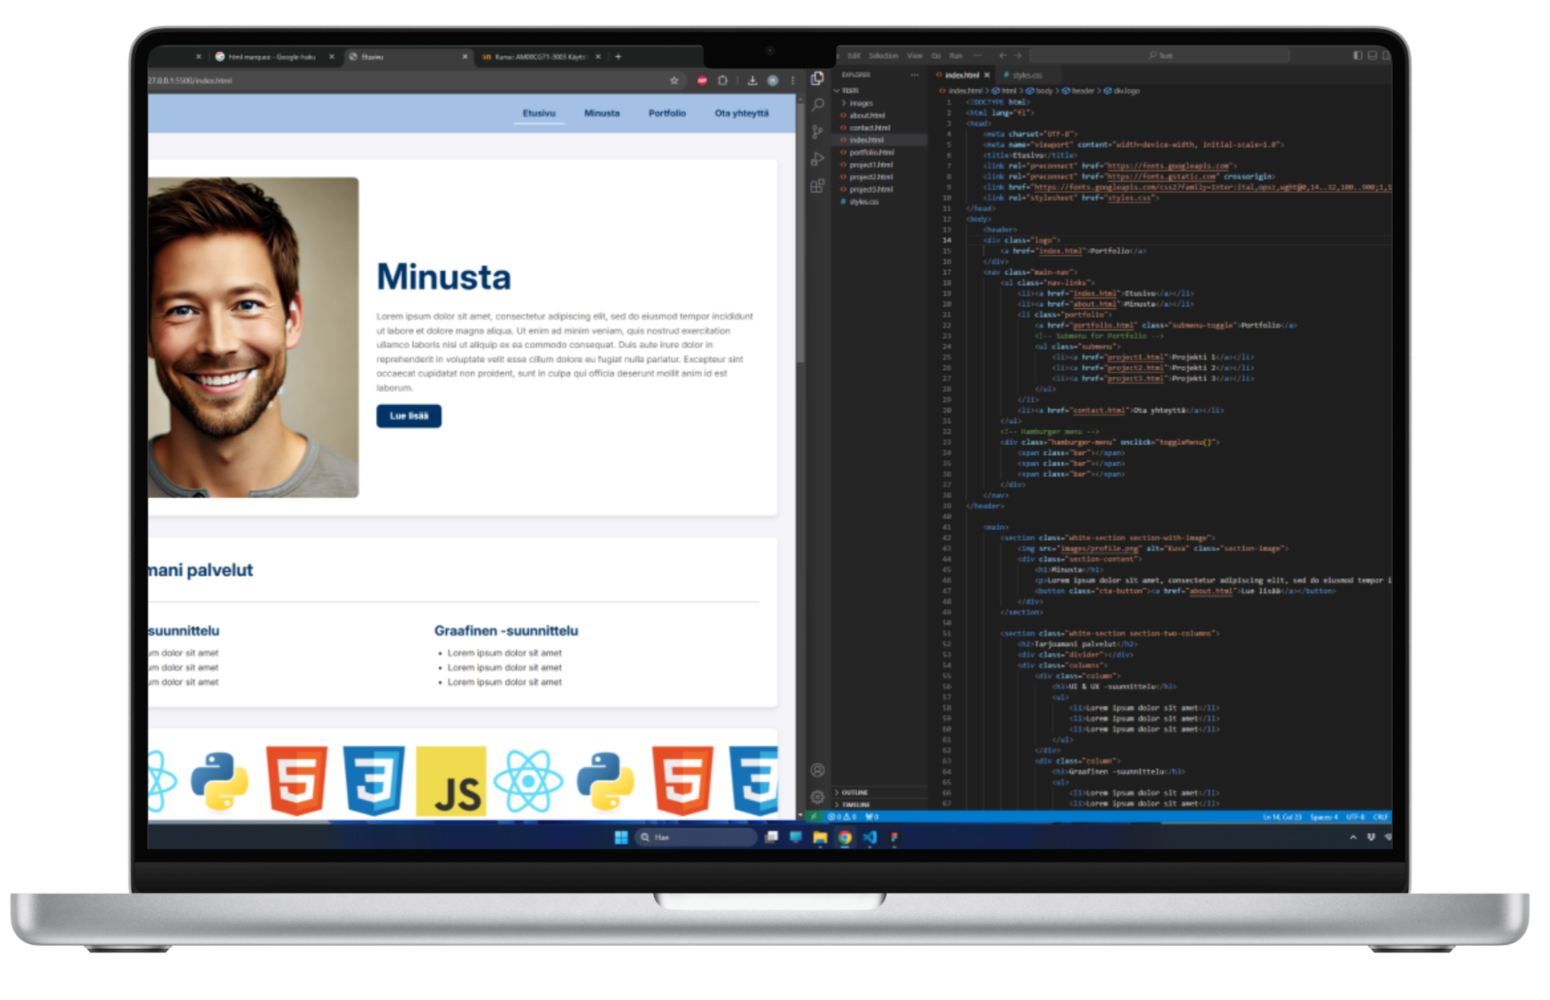Image resolution: width=1550 pixels, height=1000 pixels.
Task: Expand the OUTLINE section
Action: coord(854,792)
